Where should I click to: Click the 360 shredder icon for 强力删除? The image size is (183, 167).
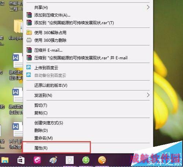pos(29,40)
